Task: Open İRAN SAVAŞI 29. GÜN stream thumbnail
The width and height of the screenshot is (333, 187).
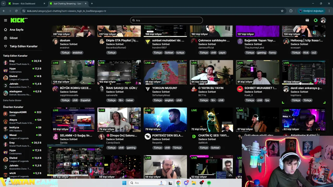Action: point(119,72)
